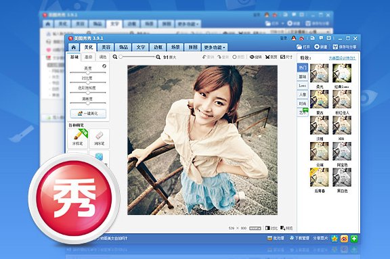Click the 原图 original image button
Image resolution: width=390 pixels, height=259 pixels.
click(238, 57)
